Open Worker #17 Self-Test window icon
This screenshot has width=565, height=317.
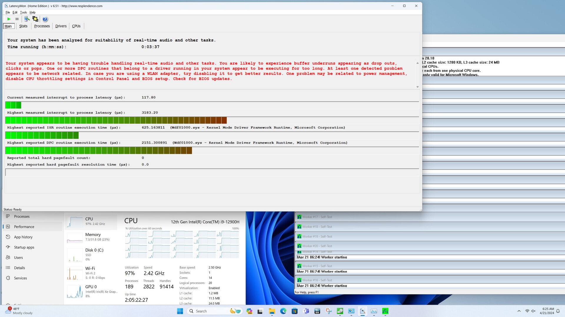[x=299, y=217]
